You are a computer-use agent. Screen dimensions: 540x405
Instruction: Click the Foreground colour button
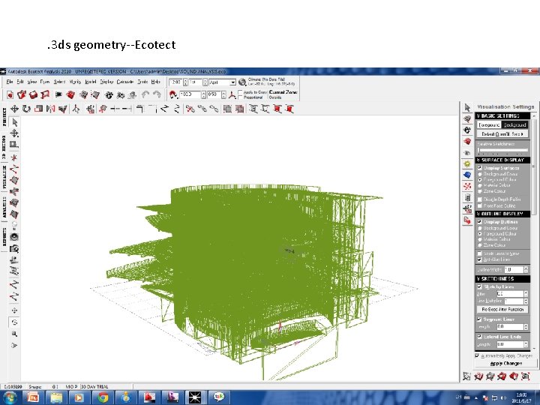(x=489, y=125)
